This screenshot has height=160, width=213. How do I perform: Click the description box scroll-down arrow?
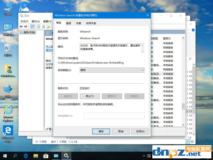(143, 51)
